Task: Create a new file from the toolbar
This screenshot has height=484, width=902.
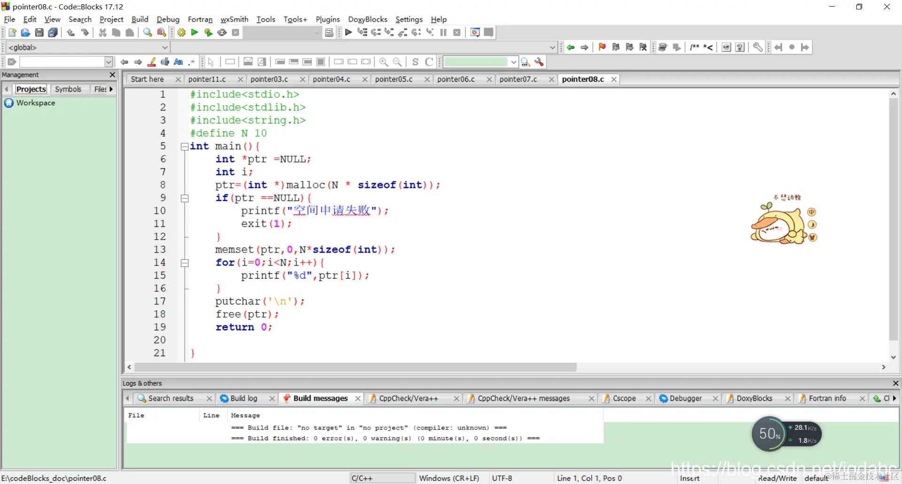Action: [12, 32]
